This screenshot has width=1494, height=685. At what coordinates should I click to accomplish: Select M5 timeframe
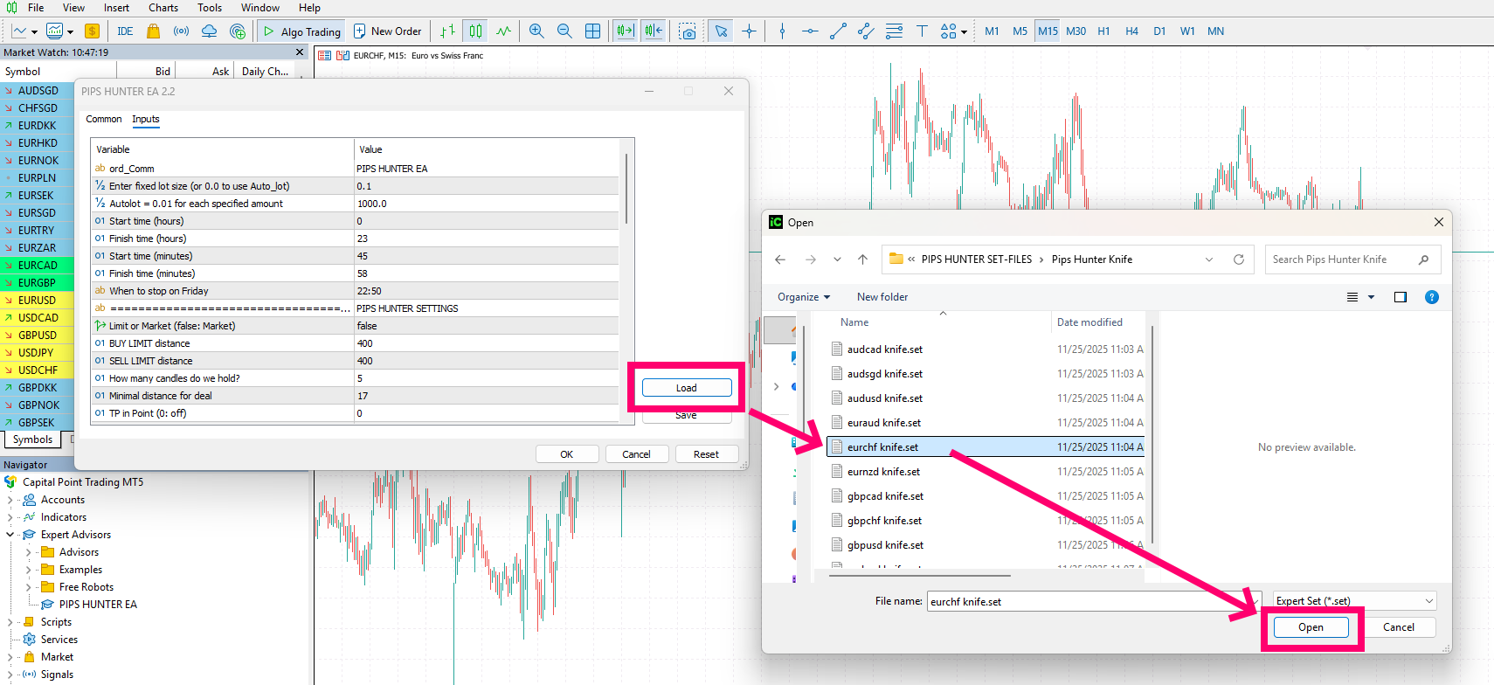(x=1020, y=31)
